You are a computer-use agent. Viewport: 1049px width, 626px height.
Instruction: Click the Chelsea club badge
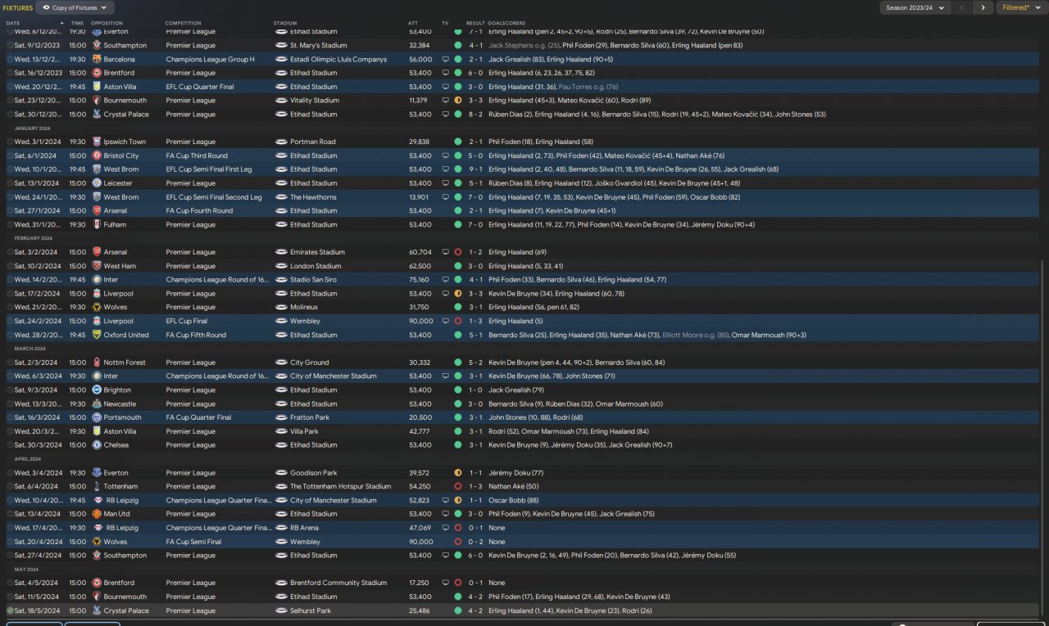(97, 445)
